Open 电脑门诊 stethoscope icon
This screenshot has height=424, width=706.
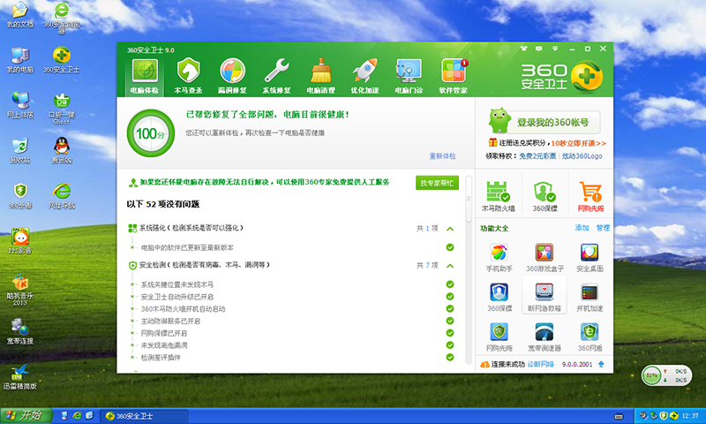click(409, 75)
